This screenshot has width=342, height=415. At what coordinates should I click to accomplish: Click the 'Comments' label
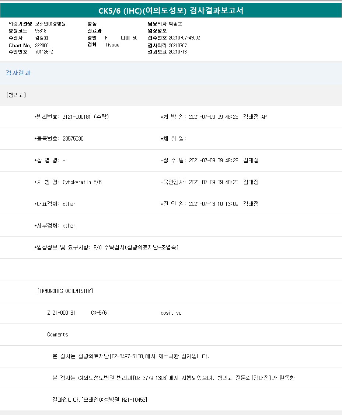(57, 335)
